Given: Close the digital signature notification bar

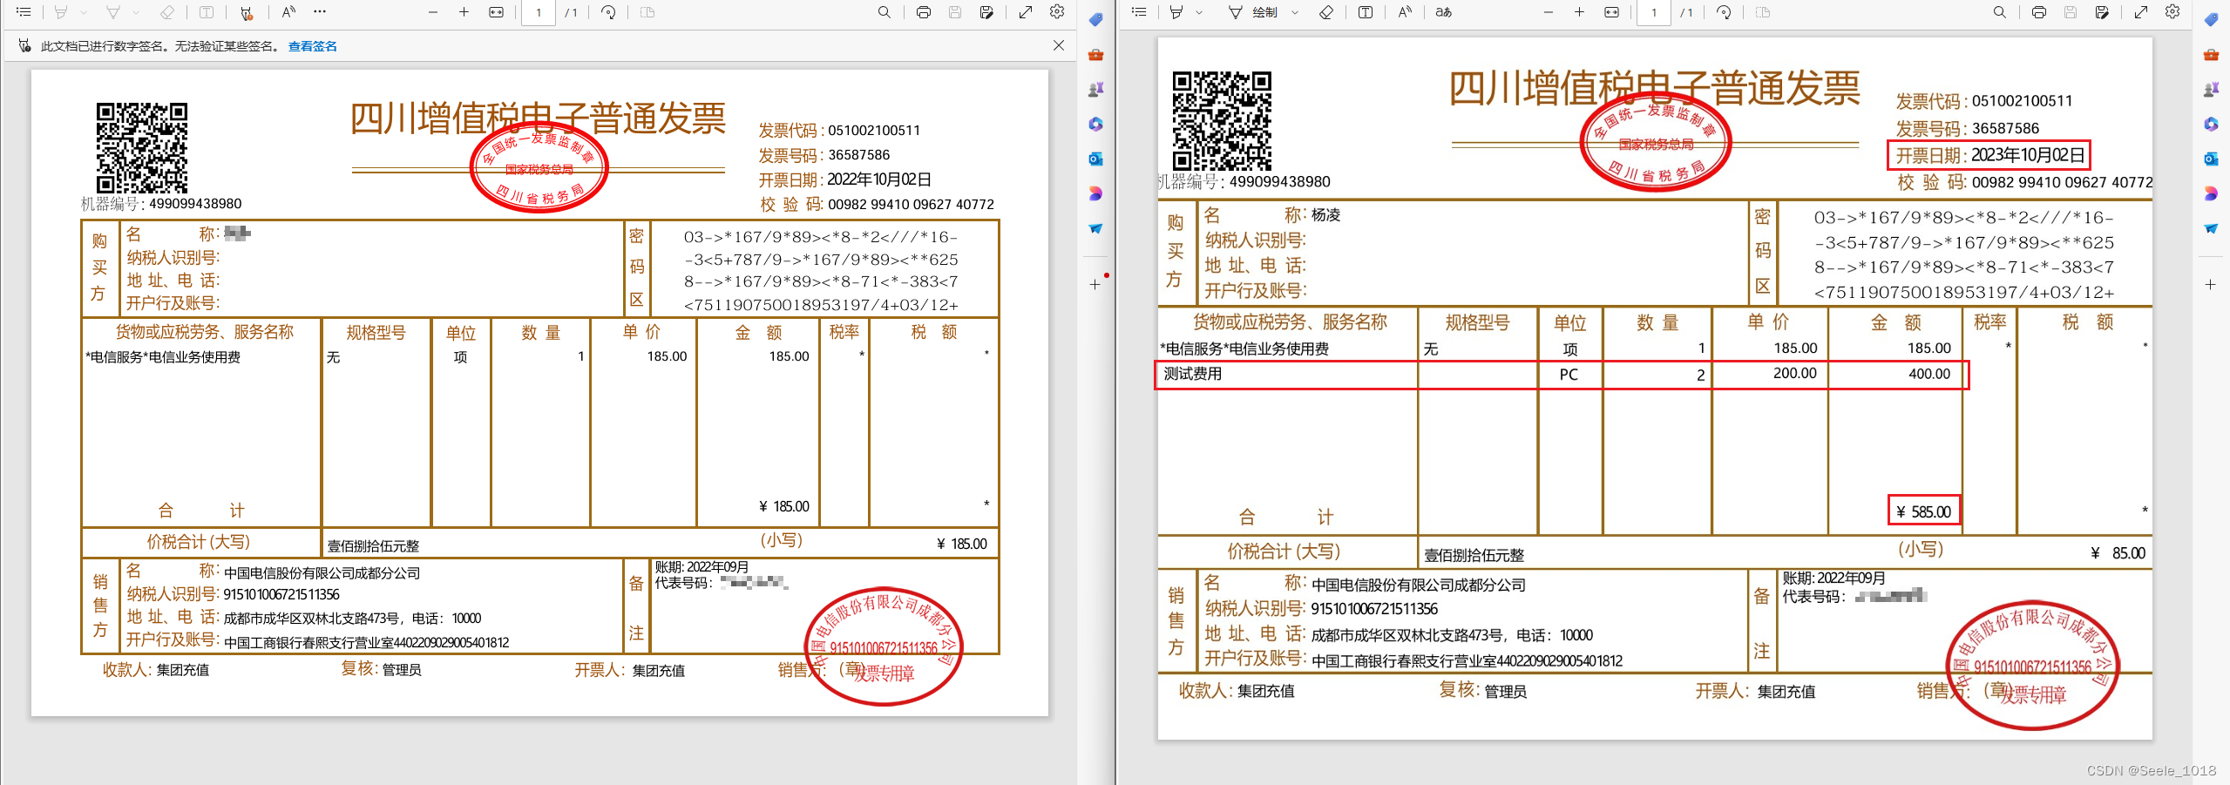Looking at the screenshot, I should pyautogui.click(x=1059, y=45).
